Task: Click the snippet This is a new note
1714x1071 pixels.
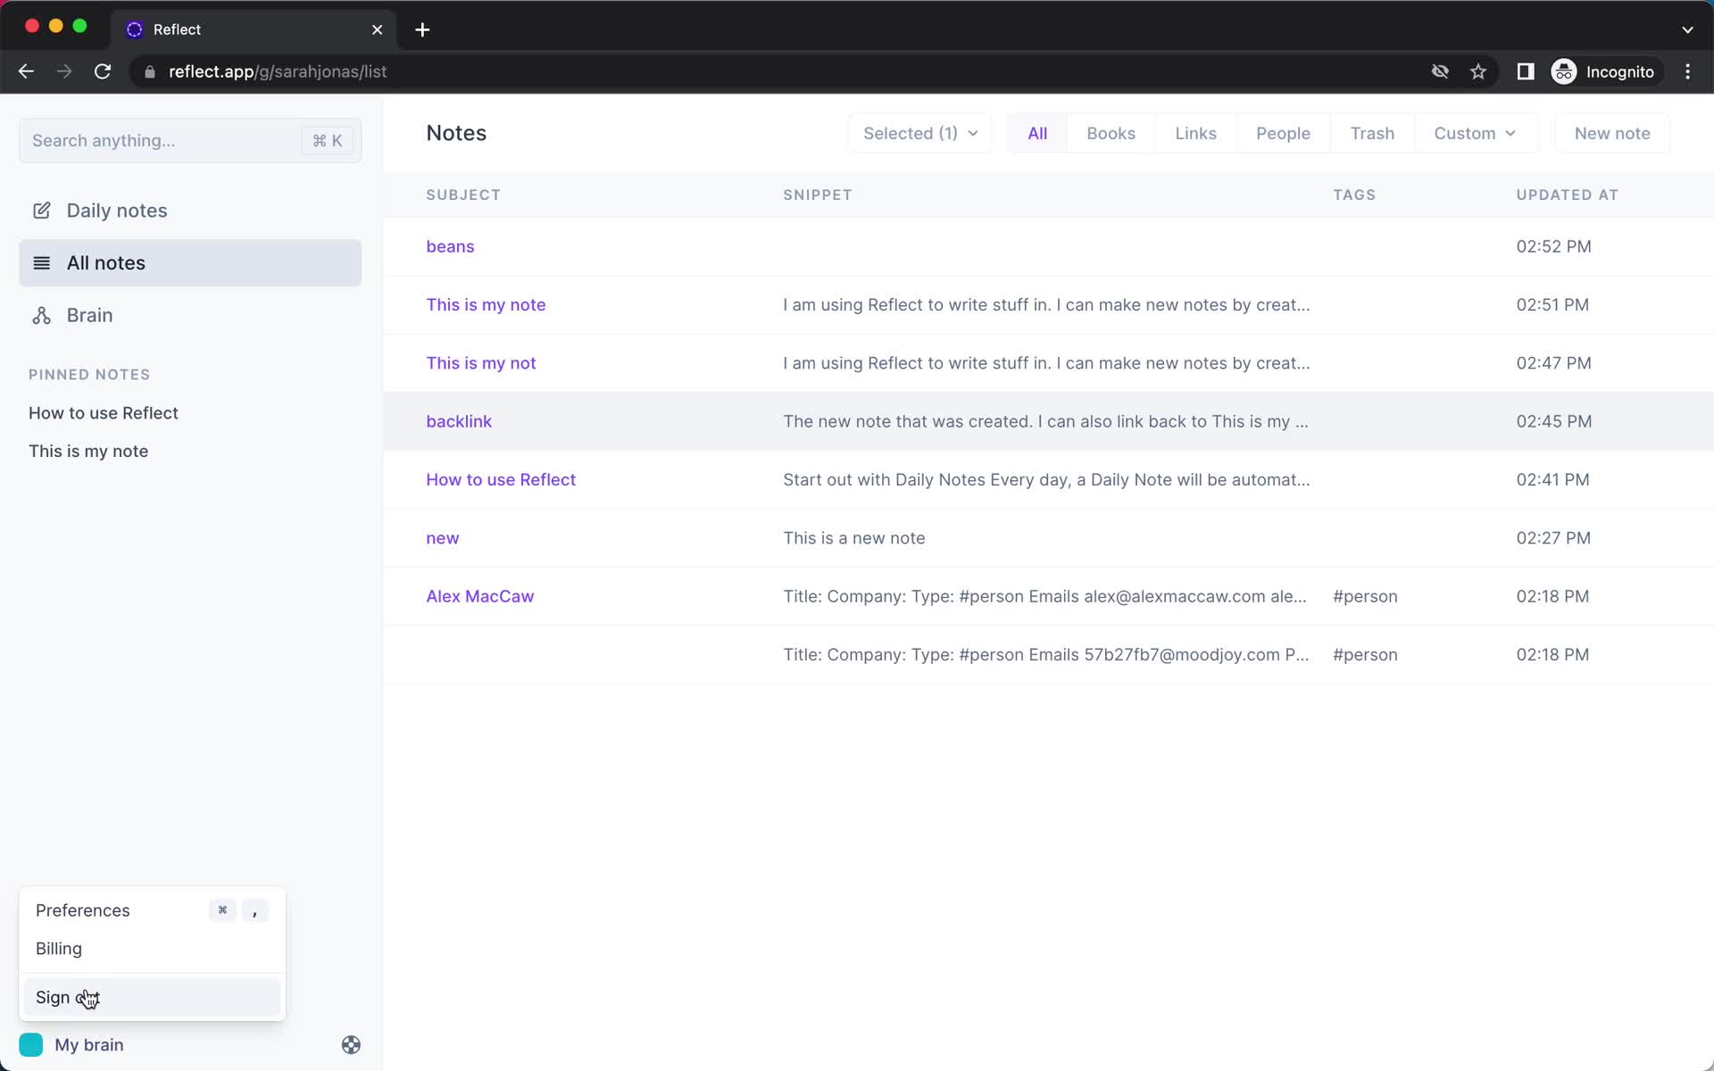Action: click(x=854, y=538)
